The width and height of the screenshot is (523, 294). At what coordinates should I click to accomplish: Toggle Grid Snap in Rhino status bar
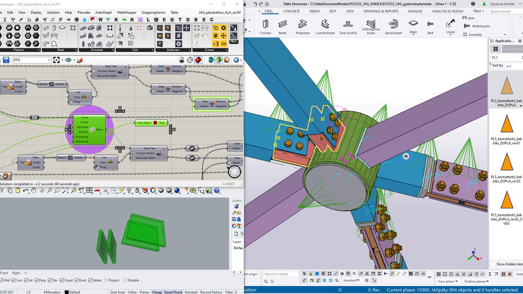coord(117,292)
